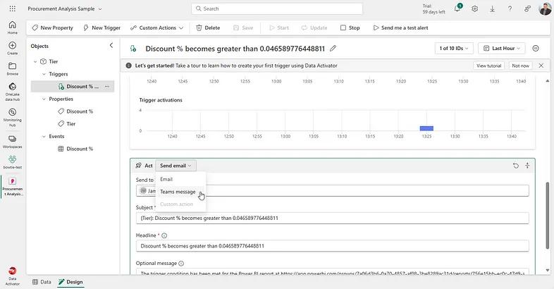Open the feedback icon
The width and height of the screenshot is (554, 289).
point(527,9)
